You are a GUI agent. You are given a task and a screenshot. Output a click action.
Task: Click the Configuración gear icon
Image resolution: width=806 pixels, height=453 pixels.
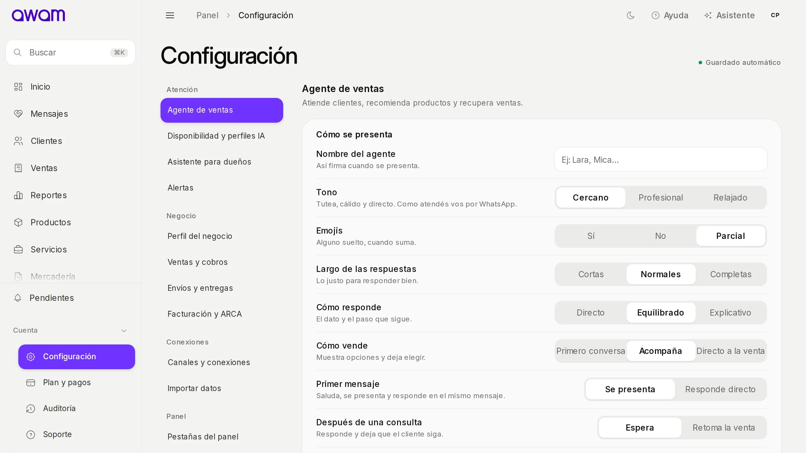tap(31, 357)
